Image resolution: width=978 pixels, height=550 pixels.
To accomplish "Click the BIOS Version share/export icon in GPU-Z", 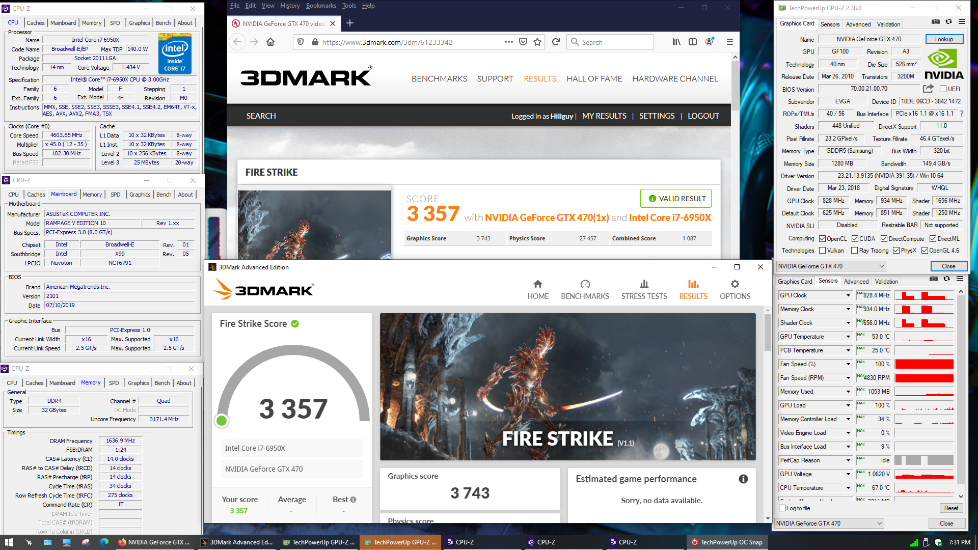I will [928, 89].
